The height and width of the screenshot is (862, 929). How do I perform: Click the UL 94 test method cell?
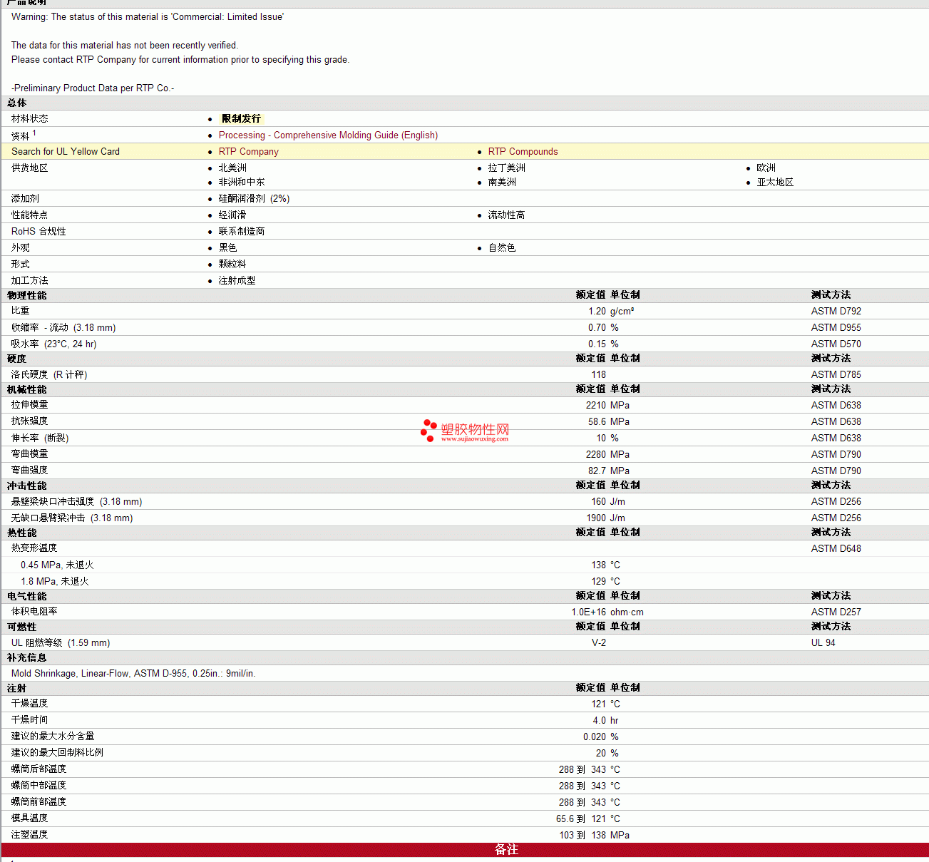pyautogui.click(x=823, y=643)
